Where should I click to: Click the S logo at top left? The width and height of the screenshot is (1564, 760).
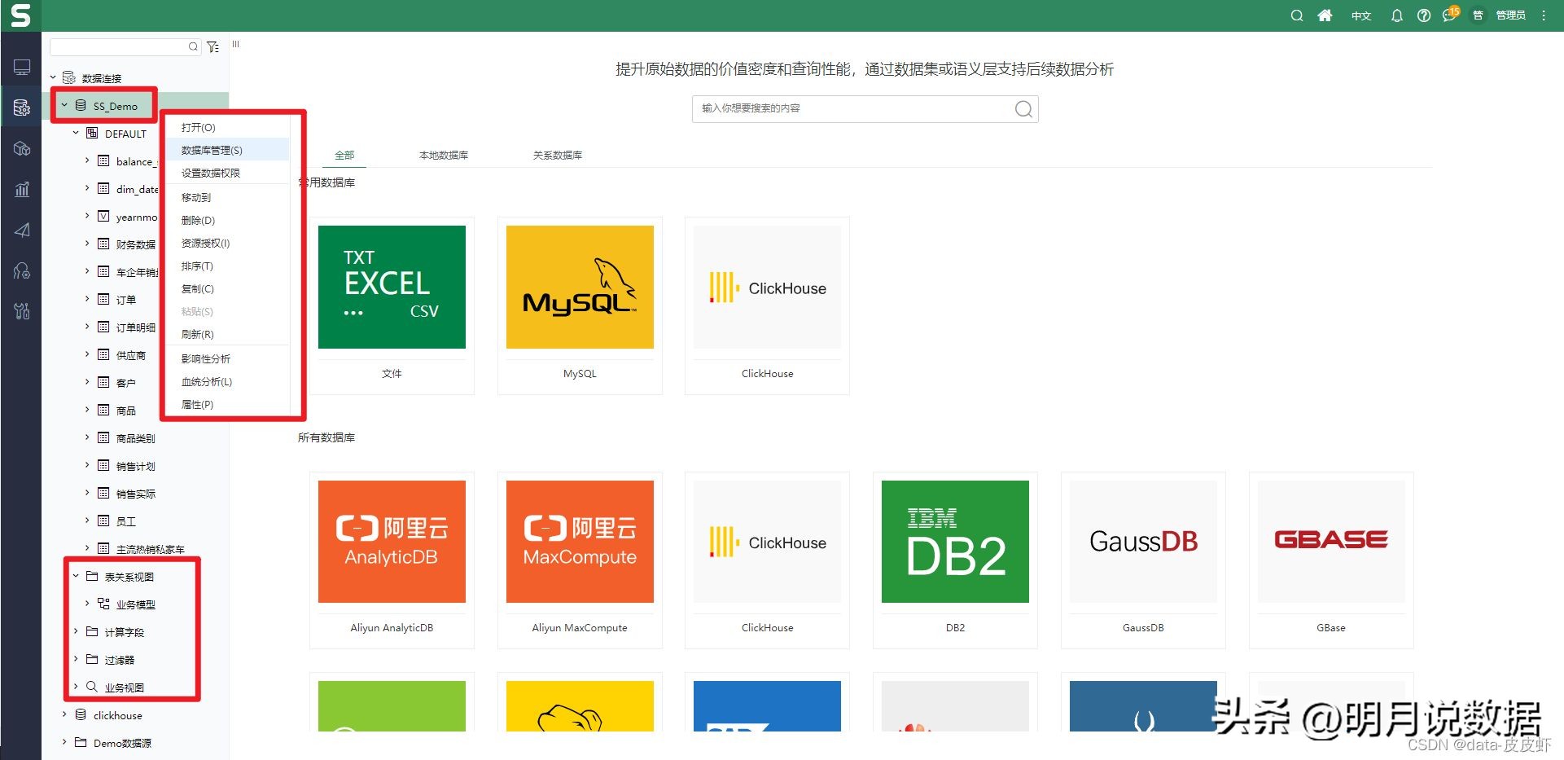coord(20,15)
